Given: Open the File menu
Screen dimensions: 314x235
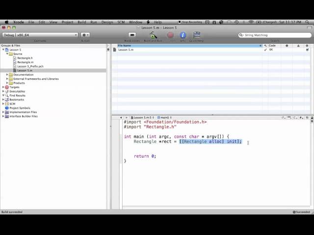Looking at the screenshot, I should click(31, 22).
